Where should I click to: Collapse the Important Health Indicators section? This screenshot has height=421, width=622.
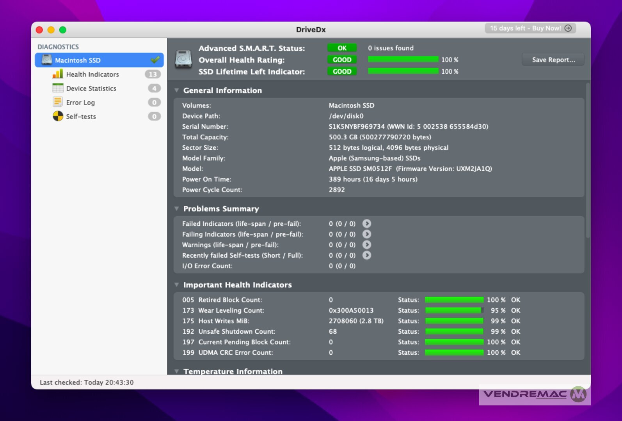(177, 285)
